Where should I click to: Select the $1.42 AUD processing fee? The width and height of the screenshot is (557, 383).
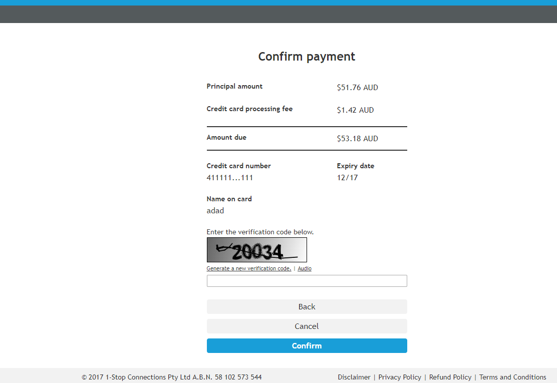click(355, 110)
